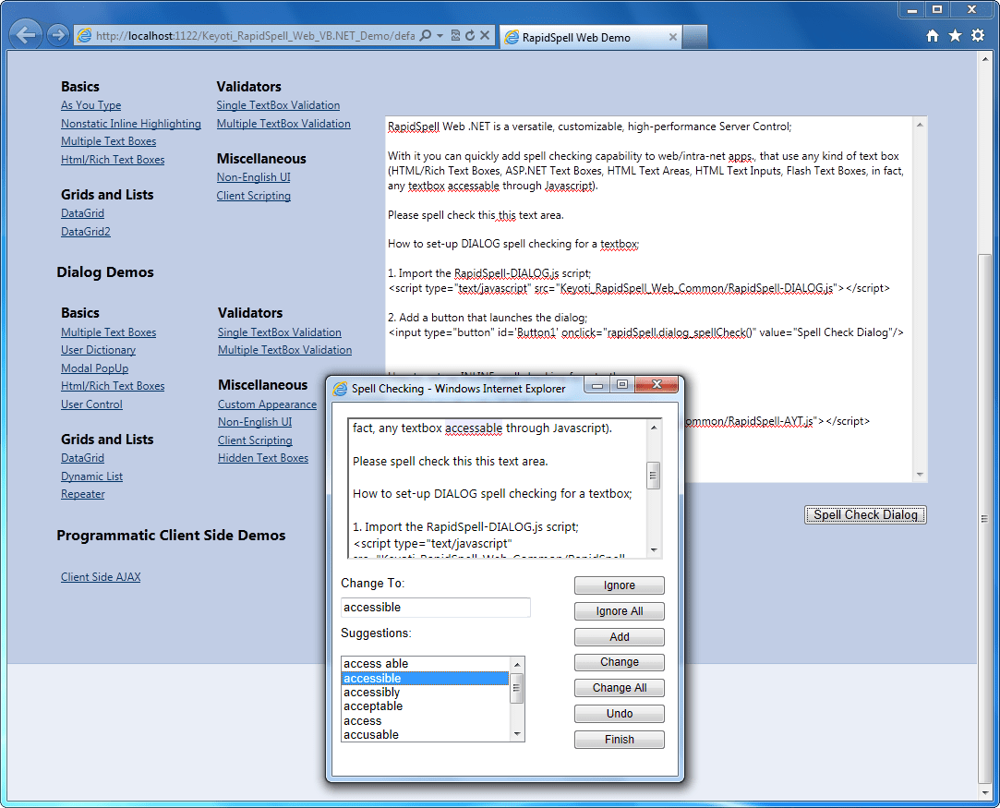Click the Finish button
The width and height of the screenshot is (1000, 808).
(x=620, y=740)
